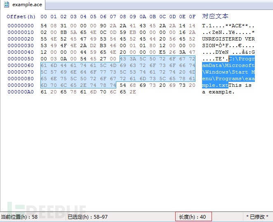Screen dimensions: 273x222
Task: Click offset row 00000050 label
Action: [21, 59]
